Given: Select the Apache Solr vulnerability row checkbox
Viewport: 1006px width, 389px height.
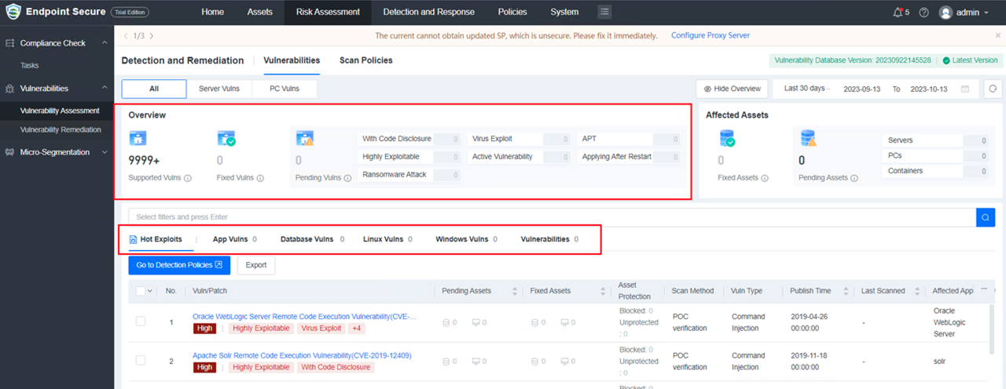Looking at the screenshot, I should pos(141,361).
